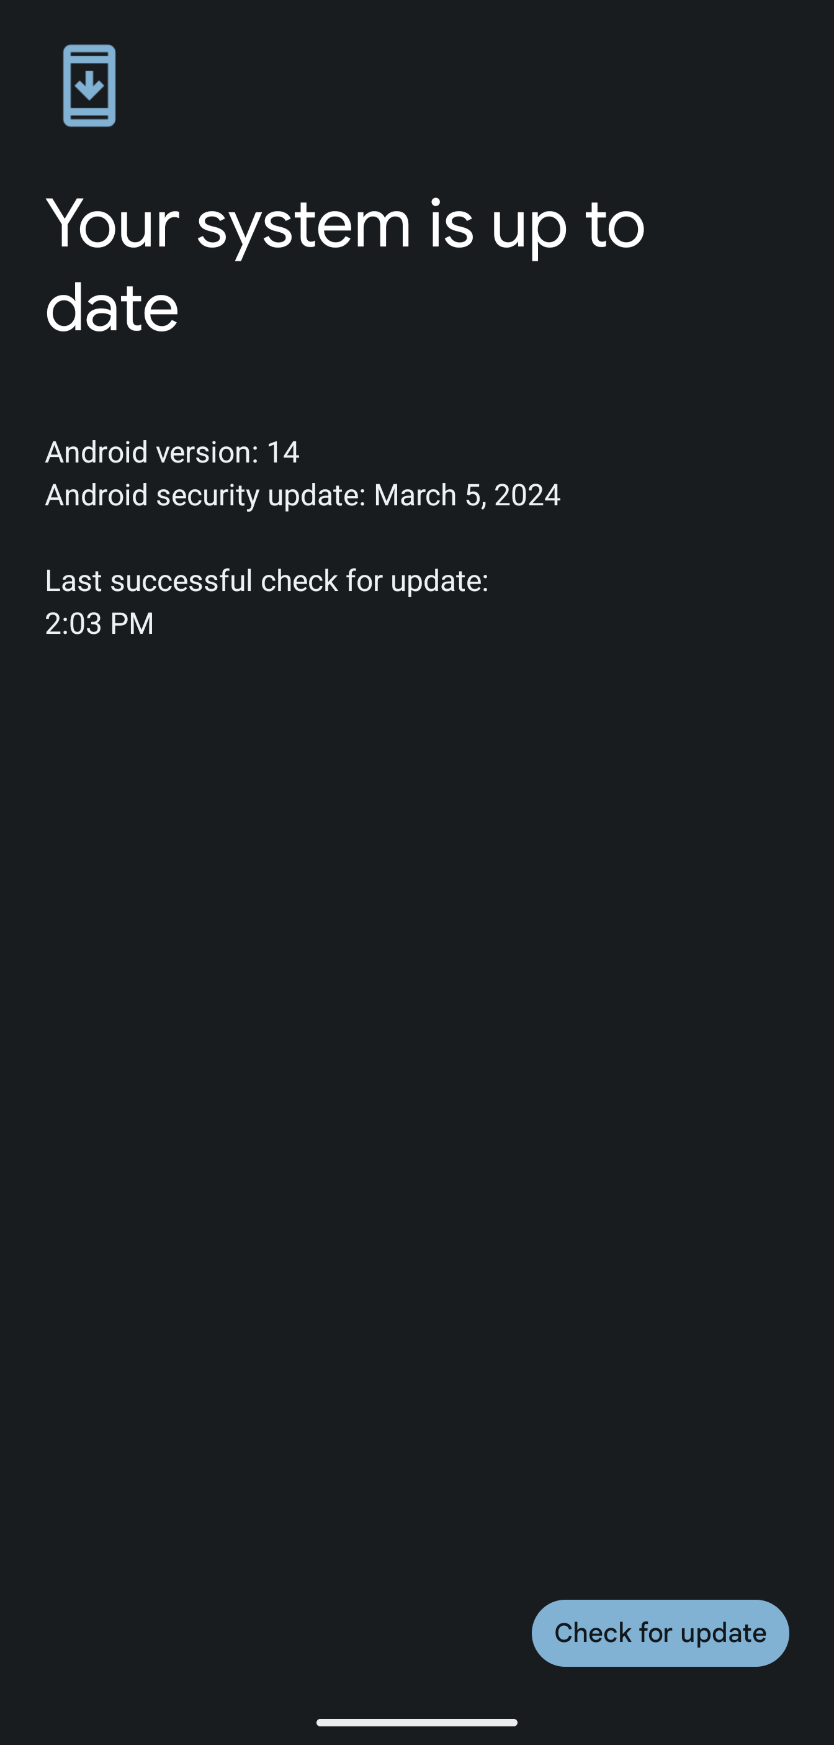The height and width of the screenshot is (1745, 834).
Task: Tap the home gesture navigation pill
Action: point(417,1722)
